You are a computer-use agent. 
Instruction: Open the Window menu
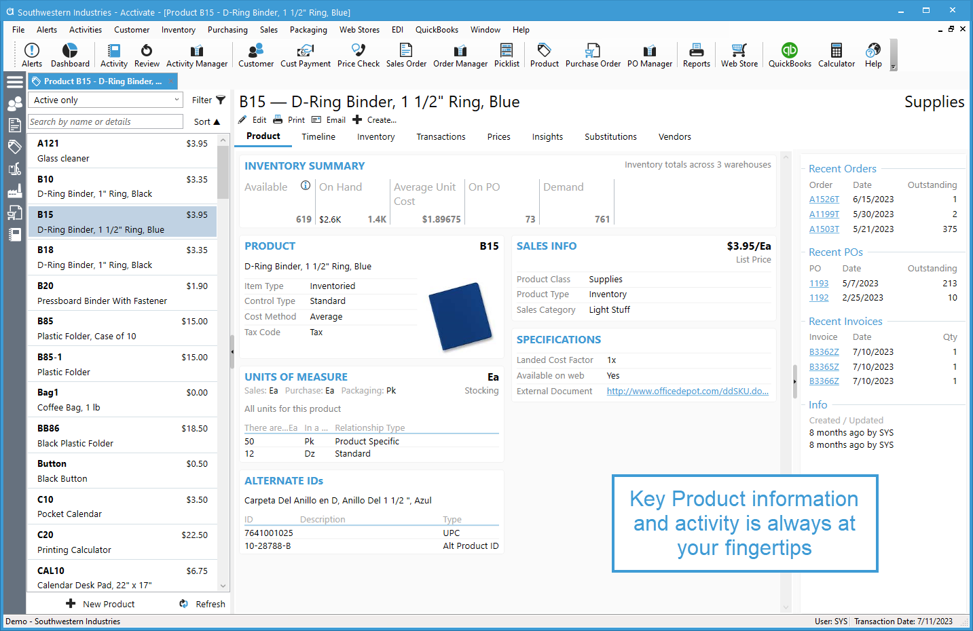[x=485, y=29]
